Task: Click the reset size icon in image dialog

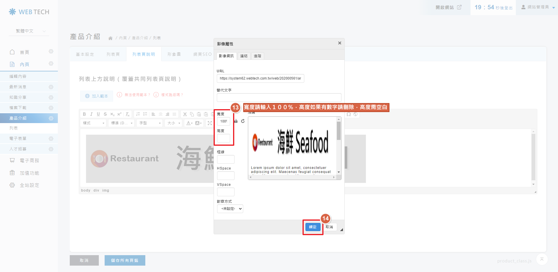Action: pyautogui.click(x=243, y=121)
